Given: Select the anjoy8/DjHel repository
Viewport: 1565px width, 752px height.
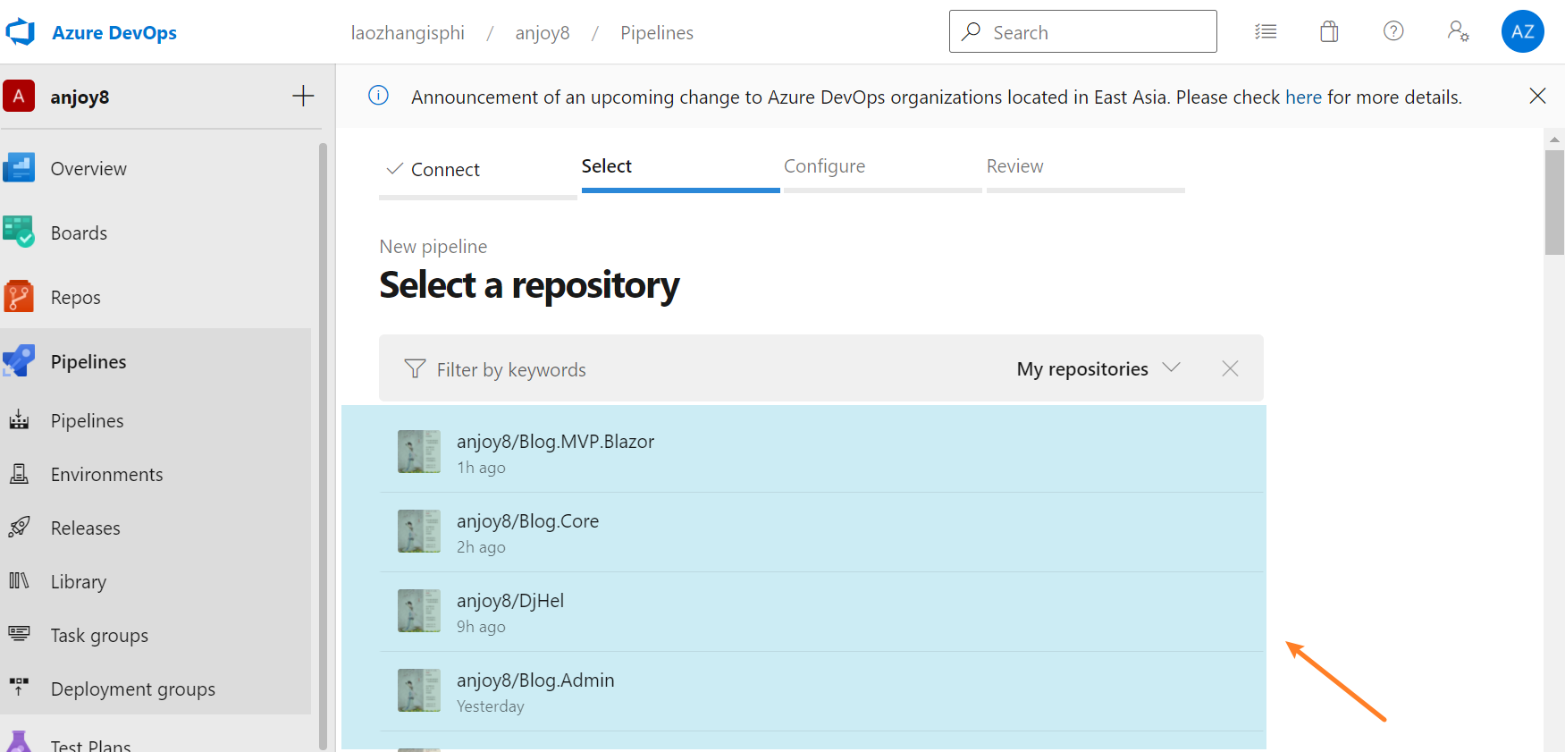Looking at the screenshot, I should pos(822,612).
